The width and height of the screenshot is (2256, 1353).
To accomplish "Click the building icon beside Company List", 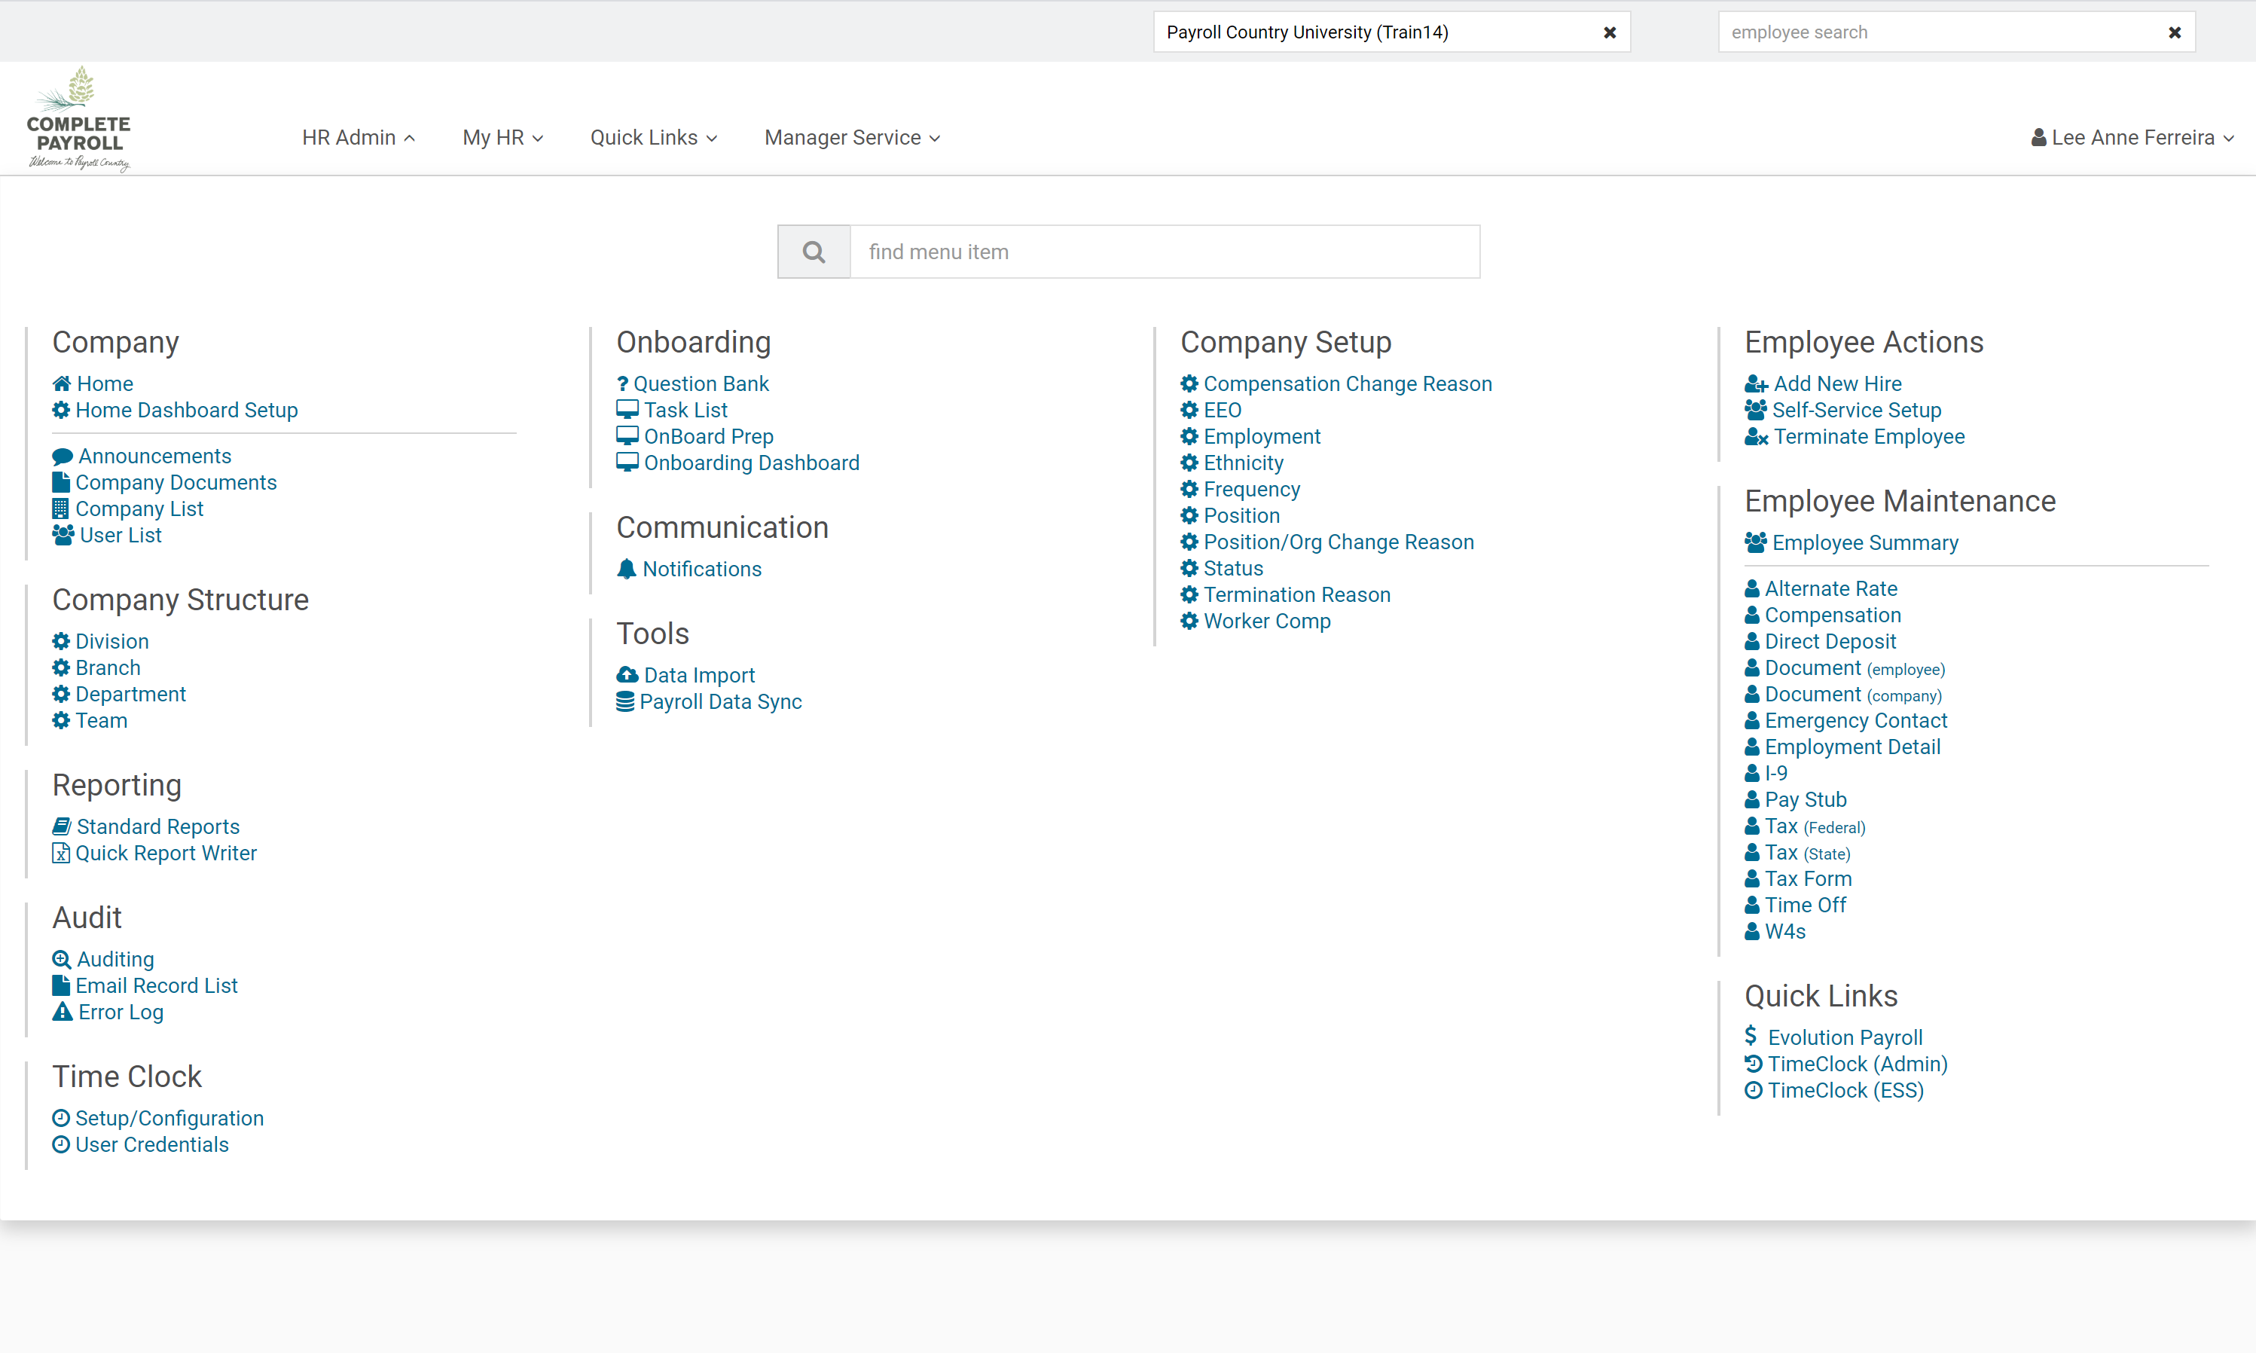I will [60, 509].
